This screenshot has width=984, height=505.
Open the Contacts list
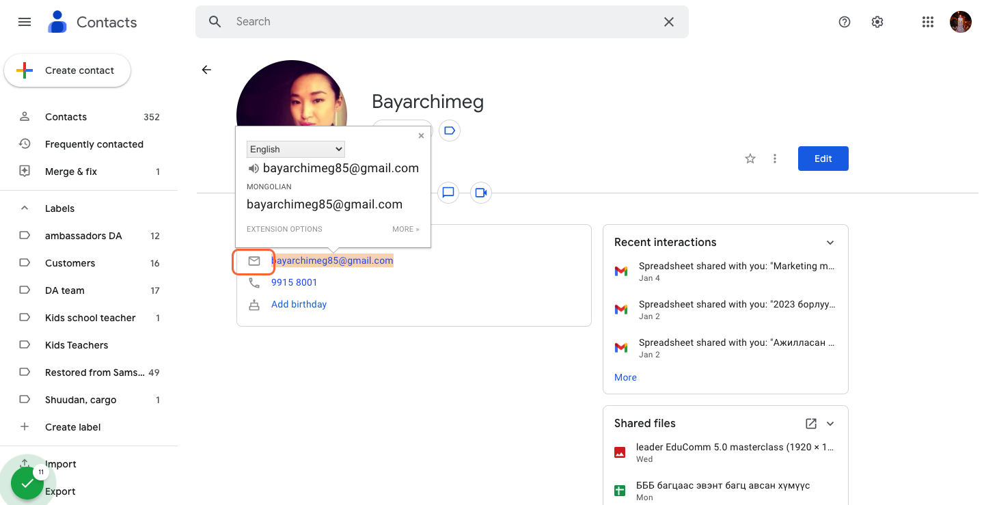point(89,117)
